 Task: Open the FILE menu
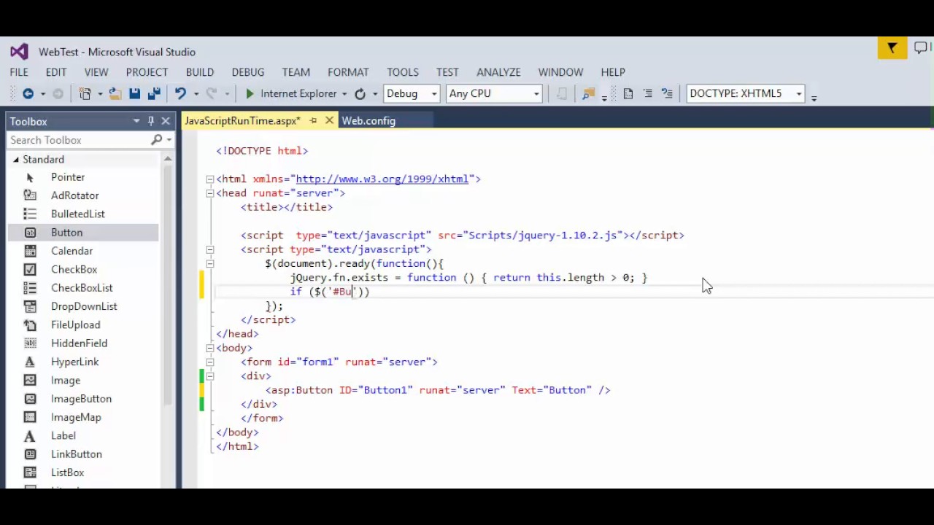19,72
